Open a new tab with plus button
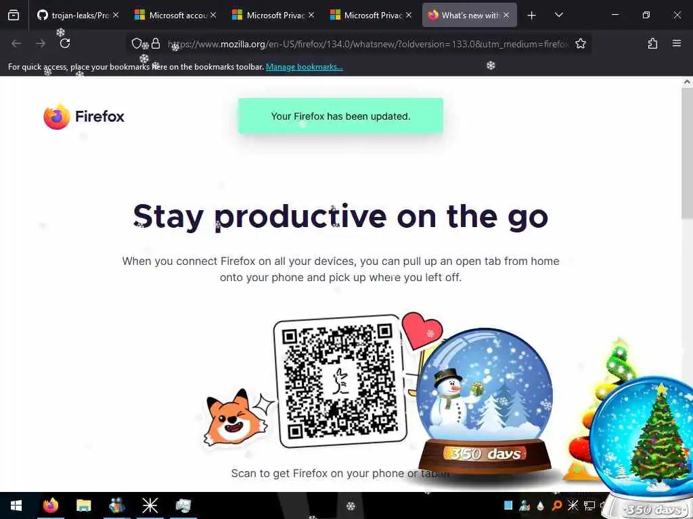This screenshot has width=693, height=519. [x=532, y=16]
